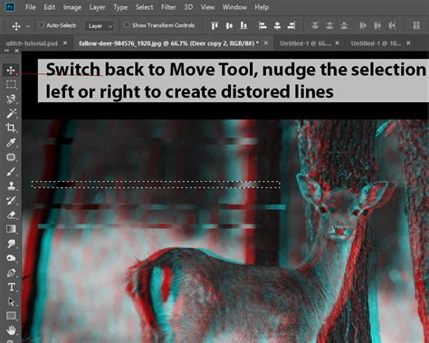Select the Rectangular Marquee tool

click(x=11, y=84)
